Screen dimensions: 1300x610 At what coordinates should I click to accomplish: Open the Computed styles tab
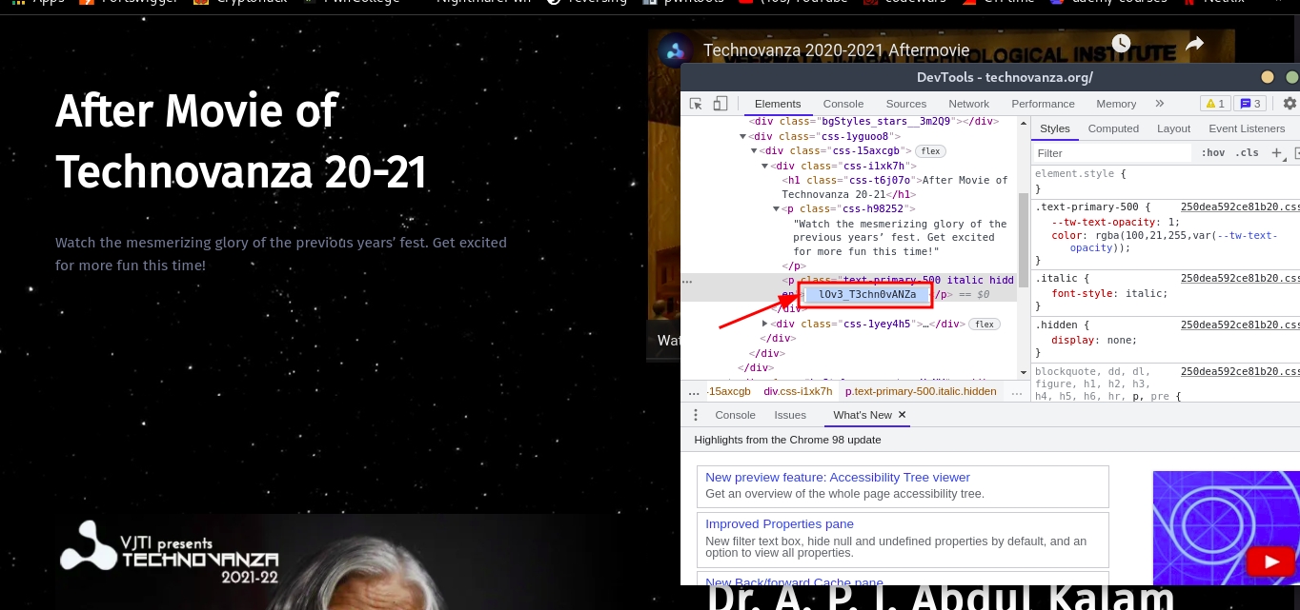(1113, 128)
